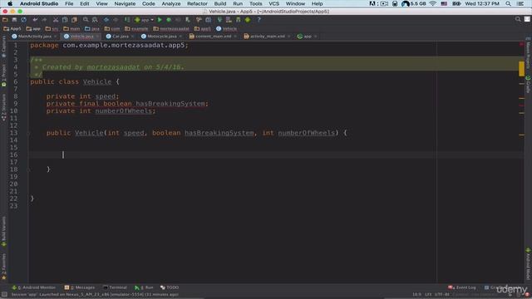
Task: Open the SDK Manager icon
Action: pyautogui.click(x=239, y=20)
